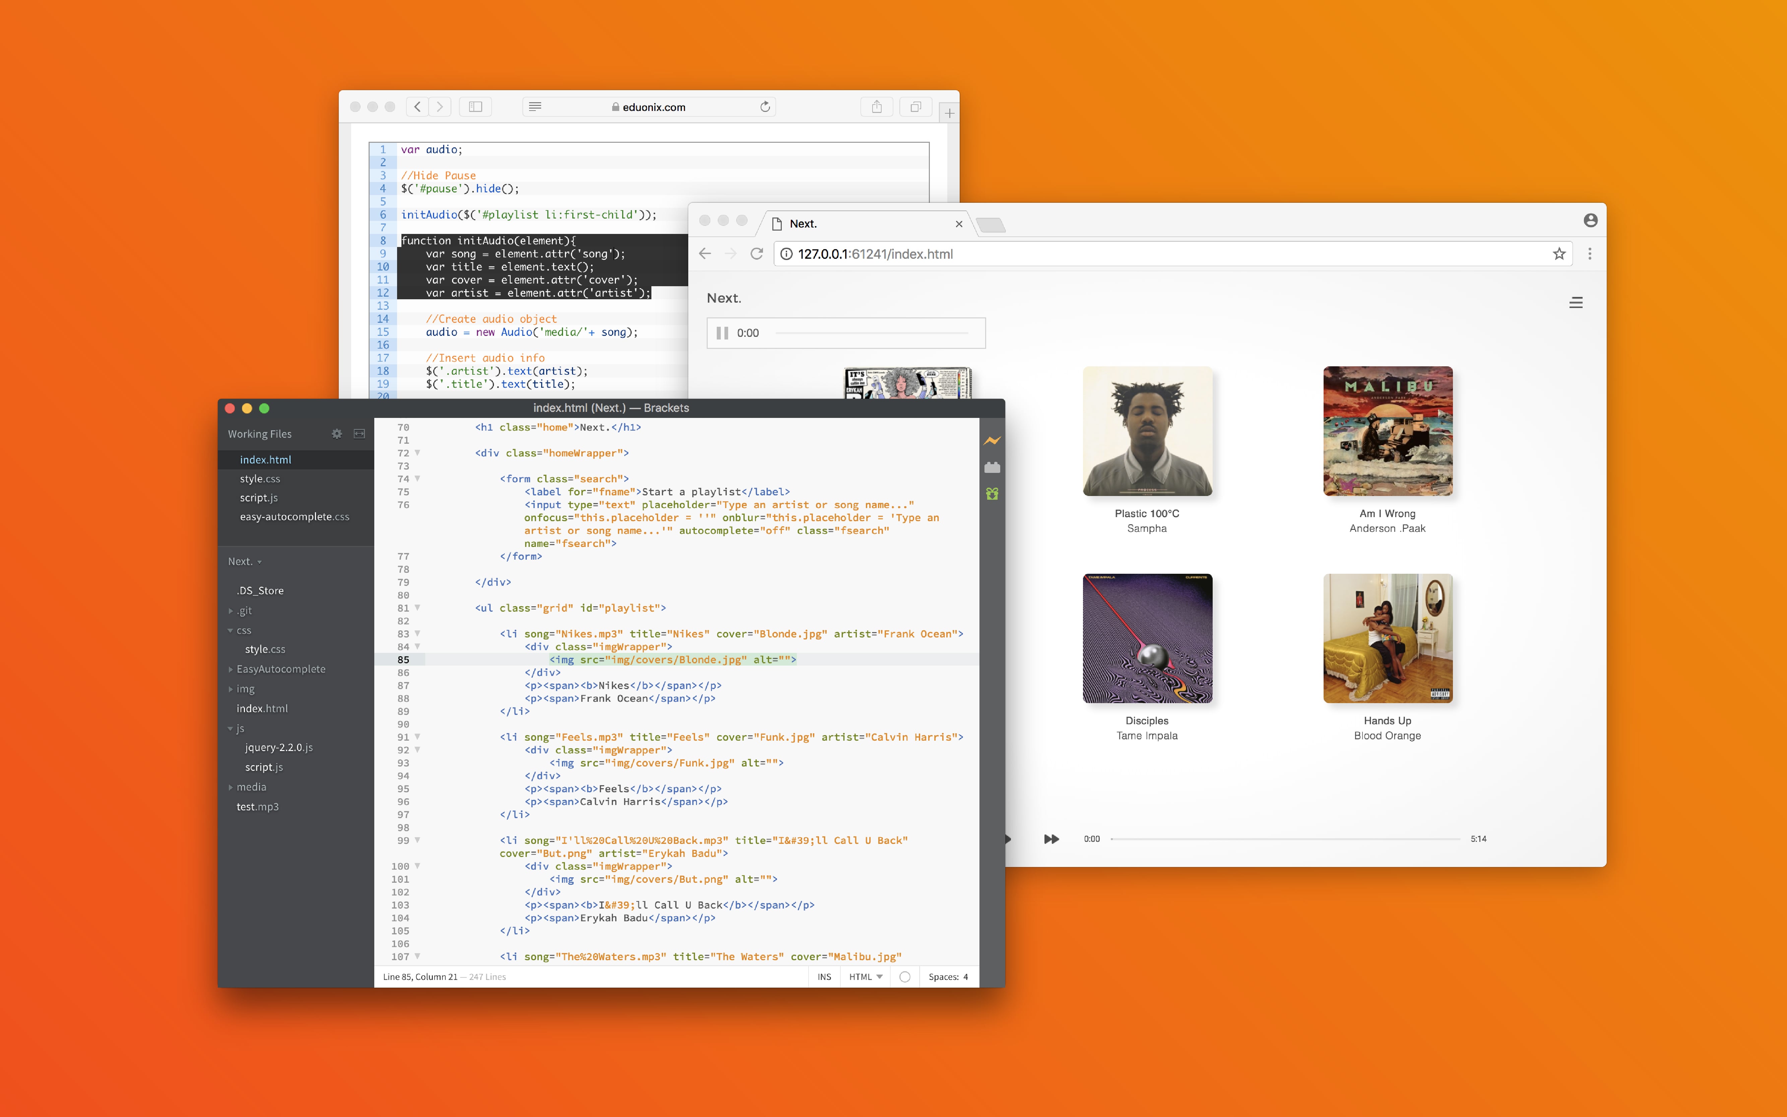The height and width of the screenshot is (1117, 1787).
Task: Select the browser settings/more options icon
Action: 1591,253
